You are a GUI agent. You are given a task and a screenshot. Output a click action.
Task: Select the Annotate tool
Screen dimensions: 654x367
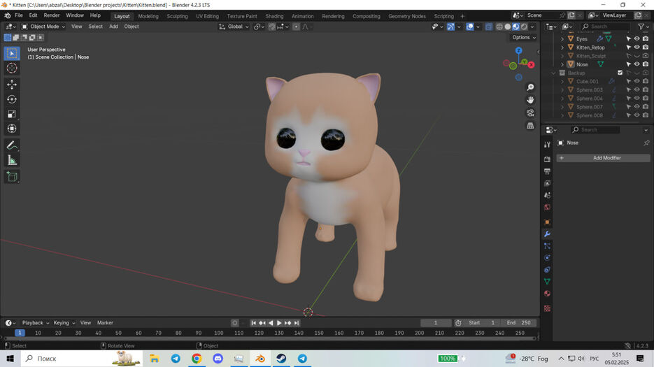point(12,145)
